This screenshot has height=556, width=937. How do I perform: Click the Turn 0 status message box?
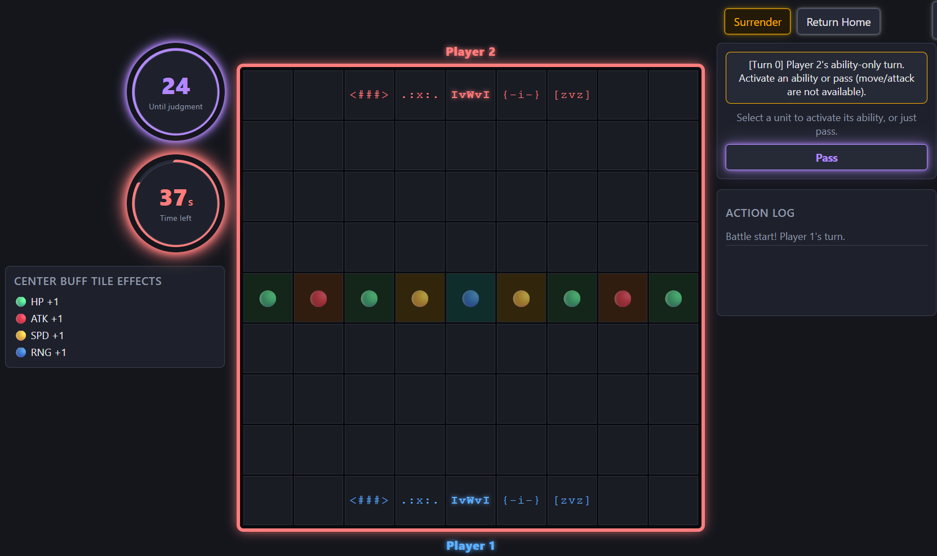(x=826, y=78)
